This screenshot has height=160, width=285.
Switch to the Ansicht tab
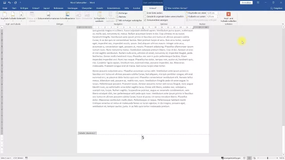[99, 8]
